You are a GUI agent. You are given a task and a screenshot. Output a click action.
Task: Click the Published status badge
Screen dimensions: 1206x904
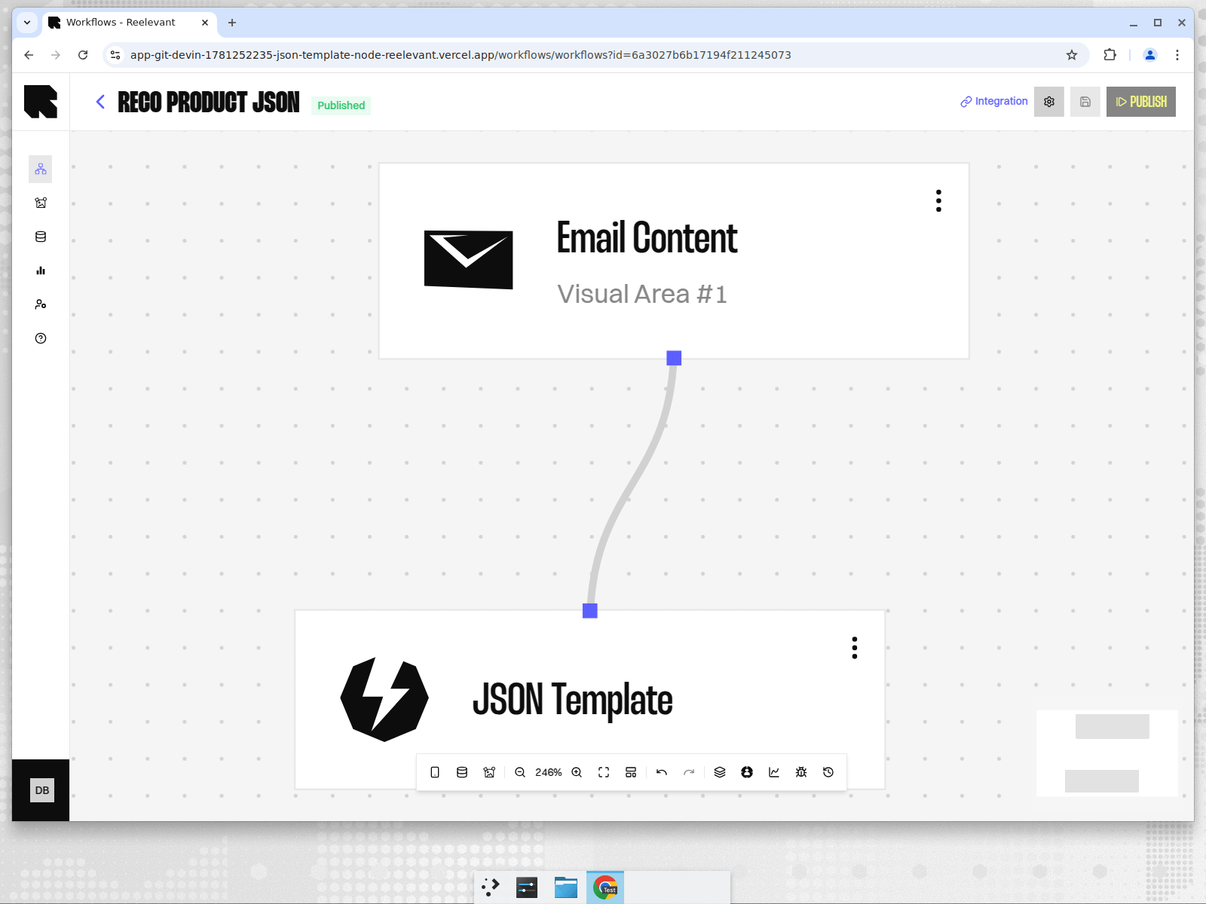[341, 105]
